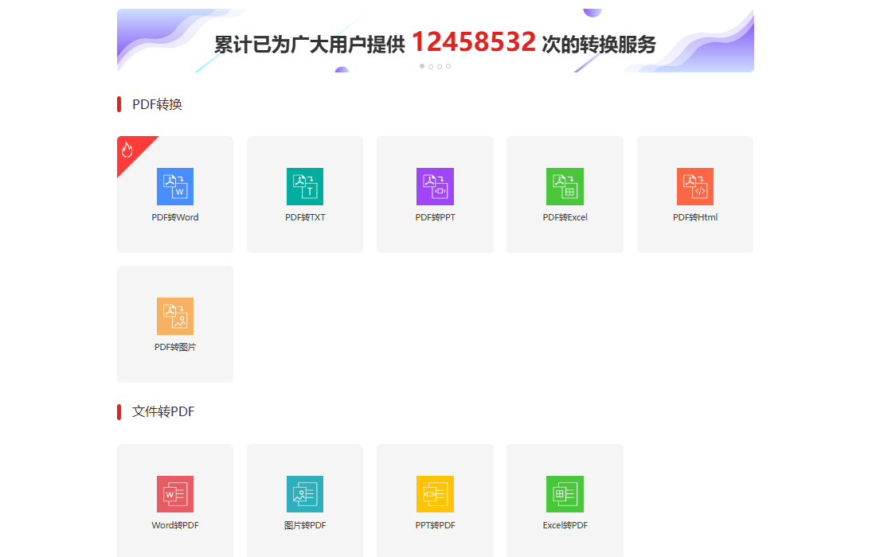Click the PDF转Excel label text

pyautogui.click(x=565, y=217)
